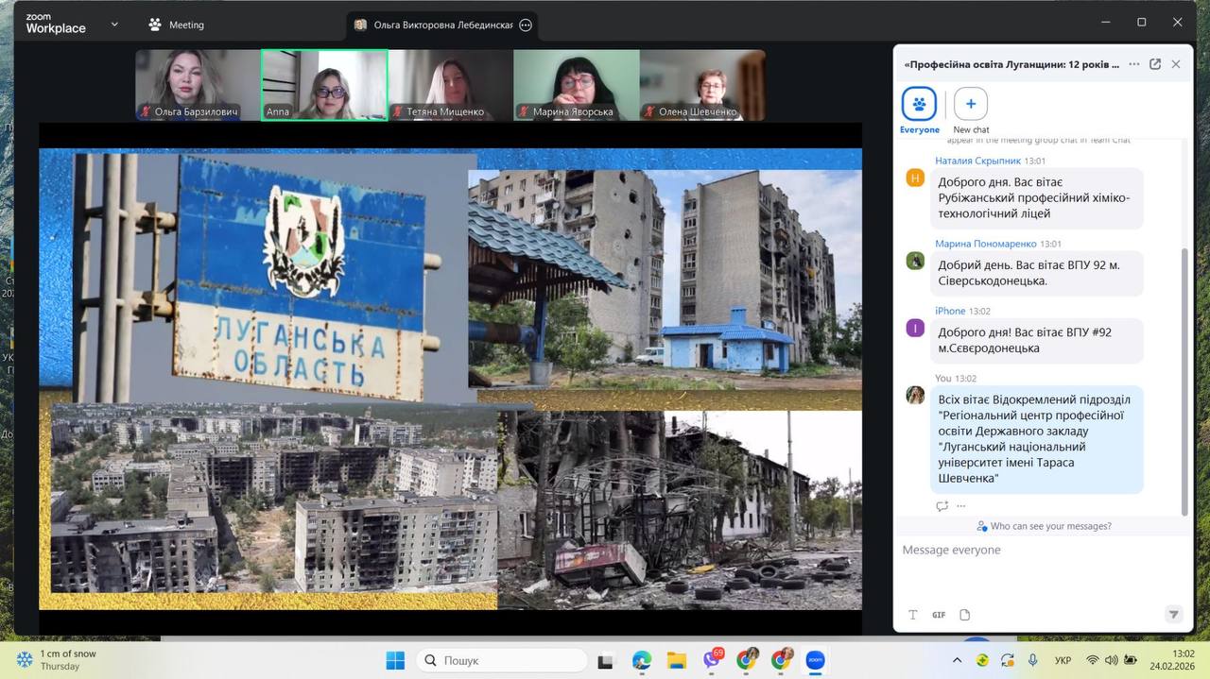1210x679 pixels.
Task: Start a New chat with plus button
Action: (971, 104)
